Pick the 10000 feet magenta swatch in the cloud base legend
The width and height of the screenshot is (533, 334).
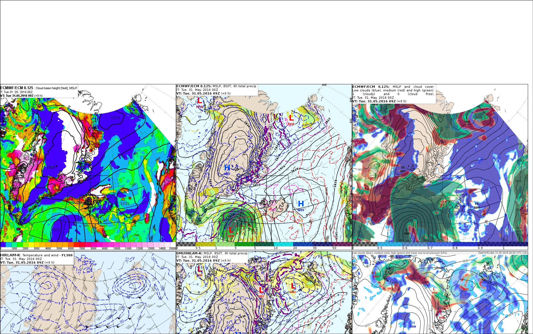click(117, 245)
